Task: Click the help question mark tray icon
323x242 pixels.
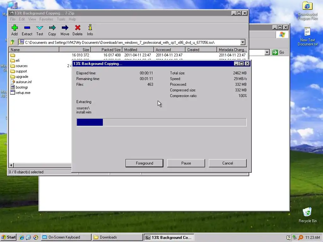Action: pos(288,238)
